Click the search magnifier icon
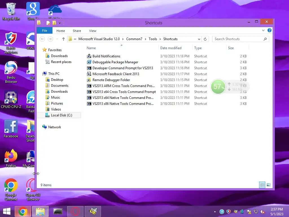Viewport: 289px width, 217px height. (265, 39)
